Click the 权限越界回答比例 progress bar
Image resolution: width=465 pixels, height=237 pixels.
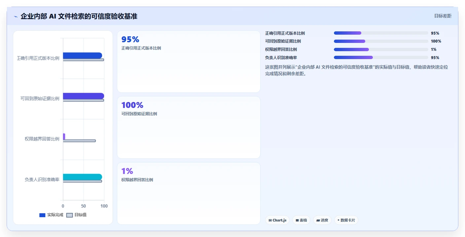pyautogui.click(x=381, y=50)
